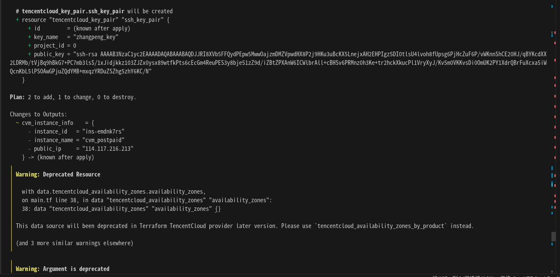Image resolution: width=560 pixels, height=277 pixels.
Task: Click the green plus before resource "tencentcloud_key_pair"
Action: coord(17,20)
